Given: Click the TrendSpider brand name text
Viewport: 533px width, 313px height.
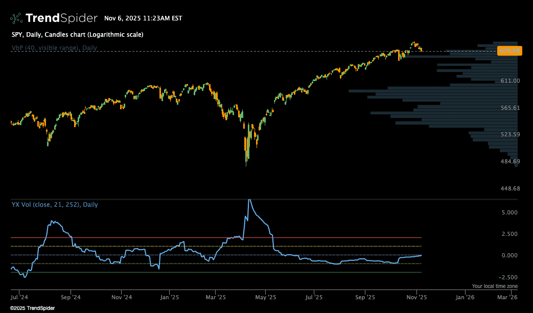Looking at the screenshot, I should click(x=61, y=18).
